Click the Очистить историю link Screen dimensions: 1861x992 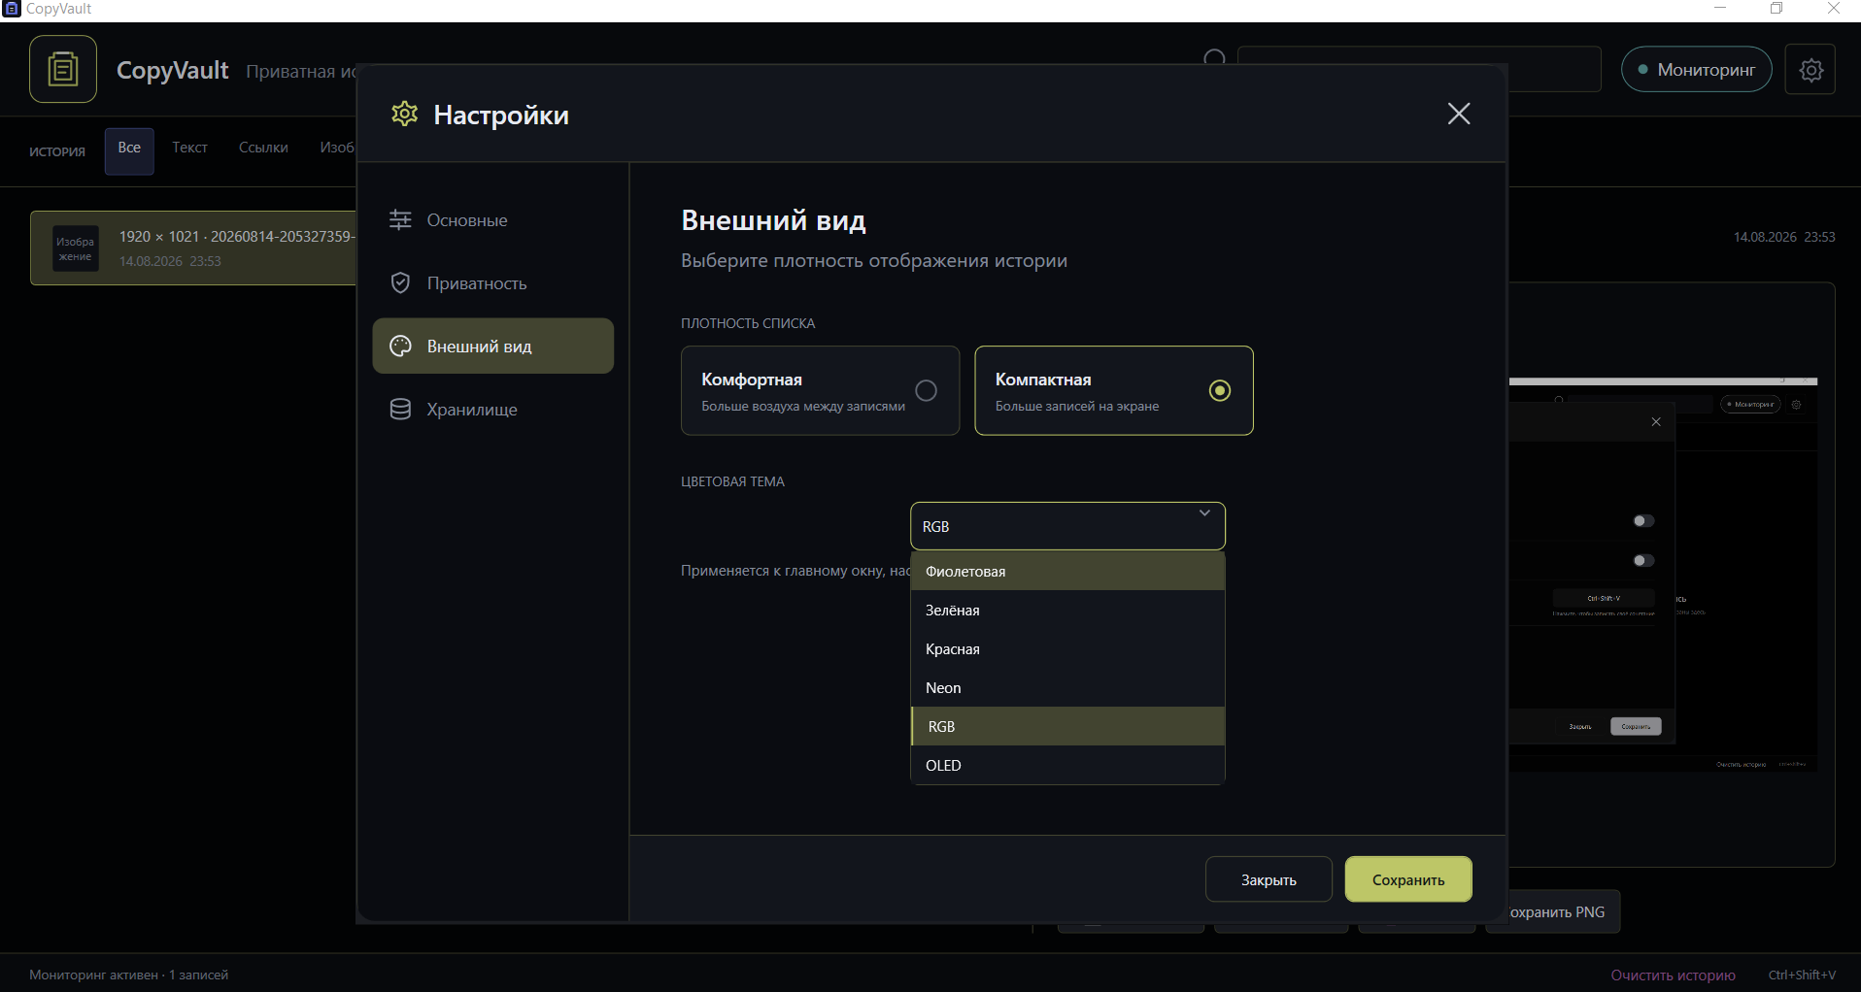(x=1673, y=975)
